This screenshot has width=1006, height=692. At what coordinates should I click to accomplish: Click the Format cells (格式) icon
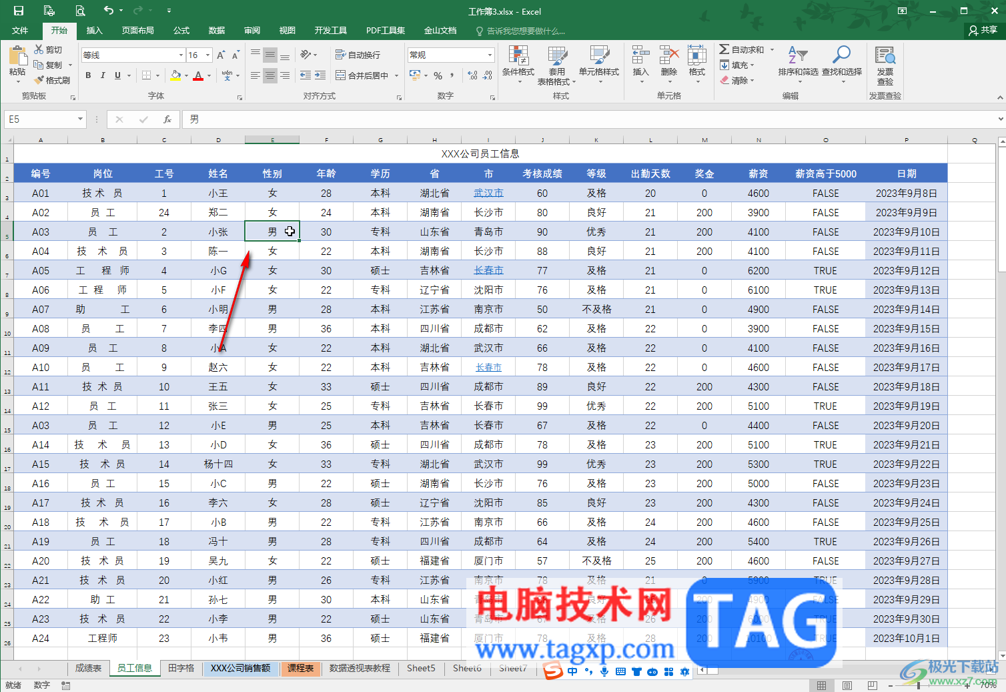tap(697, 65)
